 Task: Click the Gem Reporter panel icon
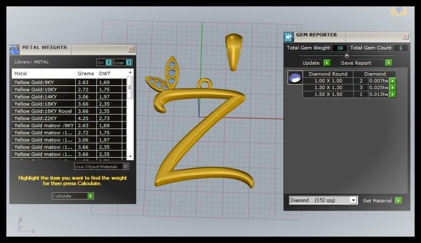tap(288, 37)
